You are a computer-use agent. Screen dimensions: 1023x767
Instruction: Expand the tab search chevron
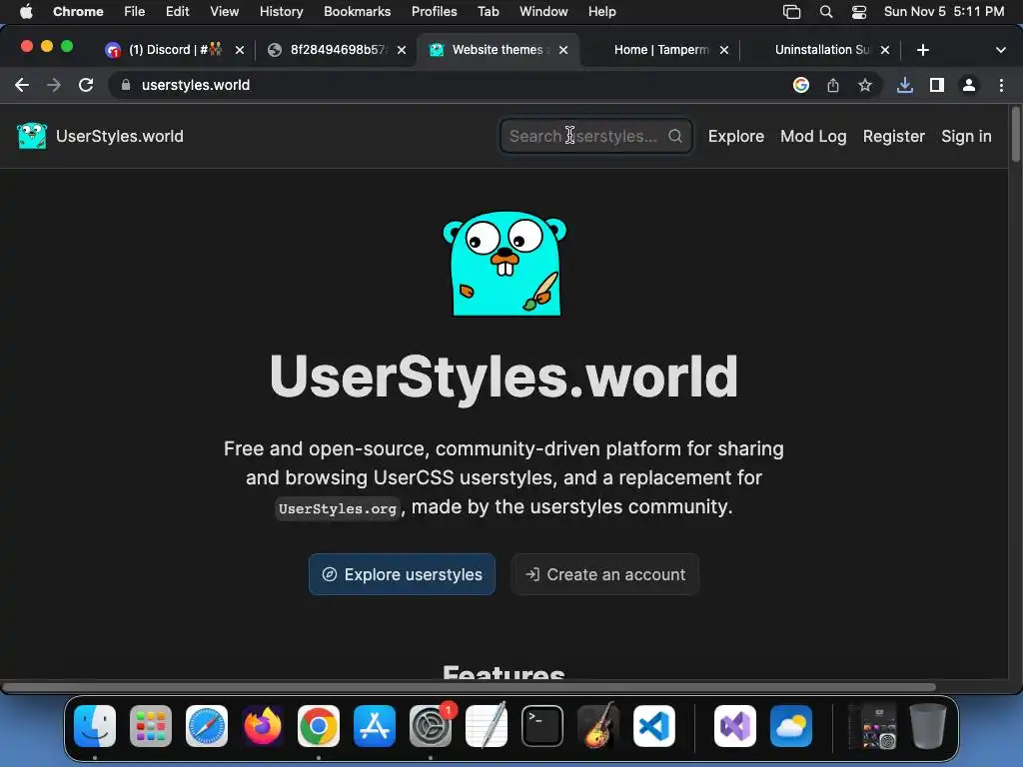pos(1001,50)
